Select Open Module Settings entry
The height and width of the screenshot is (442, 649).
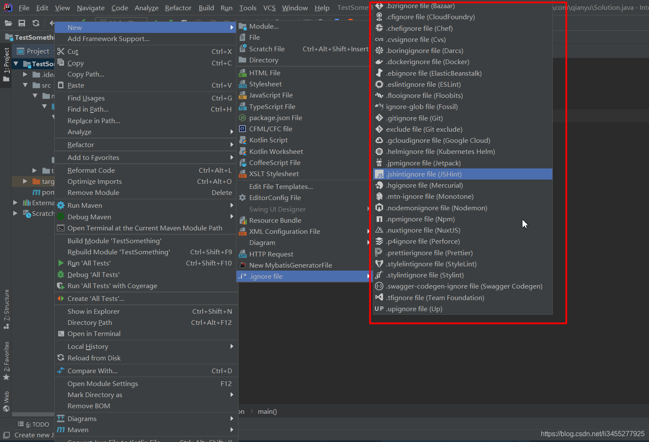pos(146,383)
